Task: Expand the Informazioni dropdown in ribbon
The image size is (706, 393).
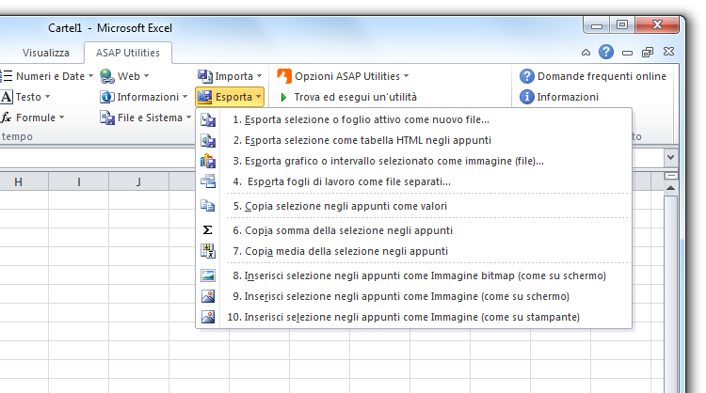Action: point(185,97)
